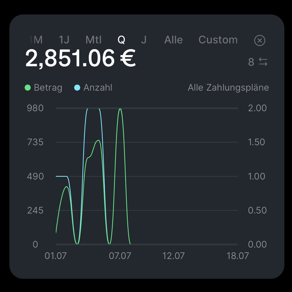292x292 pixels.
Task: Click the 2,851.06 € total amount
Action: (80, 58)
